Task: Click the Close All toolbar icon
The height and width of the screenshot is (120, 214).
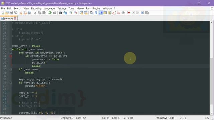Action: coord(25,13)
